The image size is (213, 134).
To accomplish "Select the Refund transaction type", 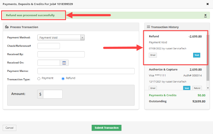I will pos(63,79).
